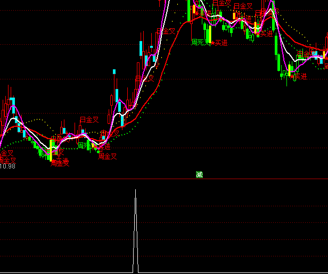The image size is (328, 274).
Task: Click the red star beside lower-right 买进
Action: pyautogui.click(x=292, y=77)
